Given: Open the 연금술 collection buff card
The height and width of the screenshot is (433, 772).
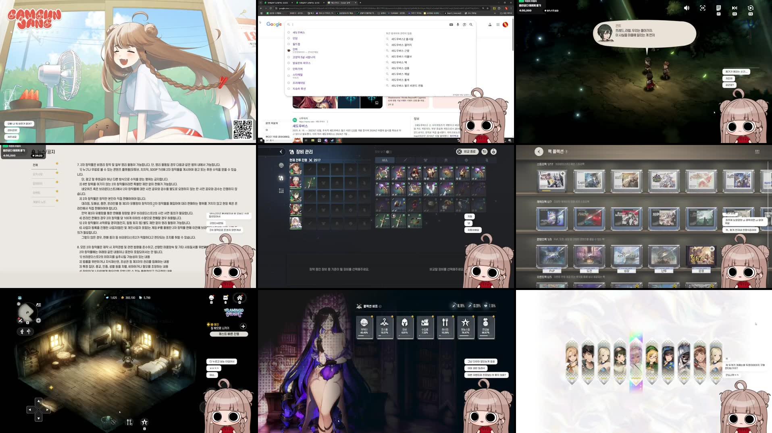Looking at the screenshot, I should pos(485,327).
